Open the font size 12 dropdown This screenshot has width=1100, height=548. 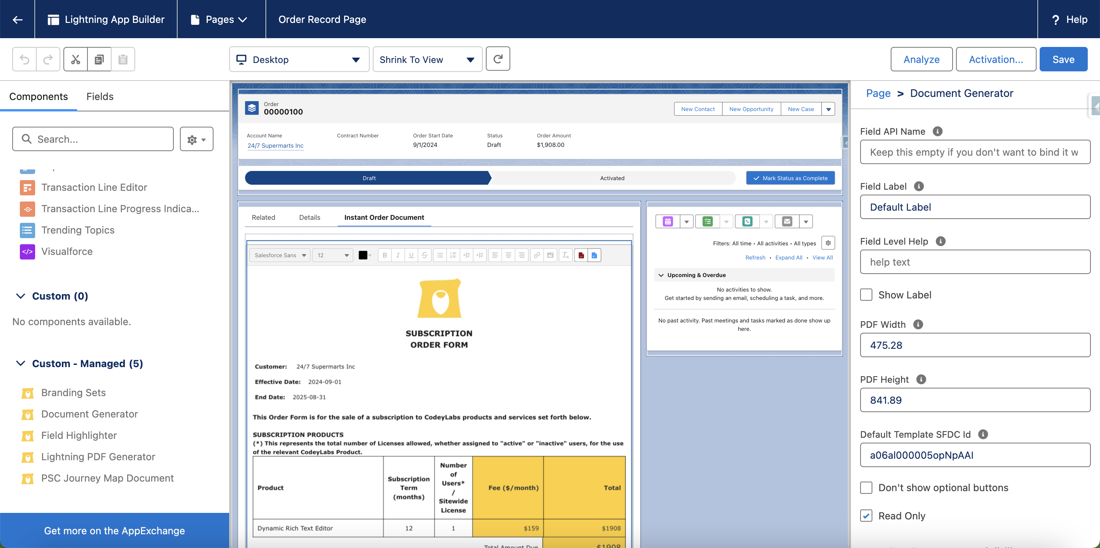click(333, 255)
